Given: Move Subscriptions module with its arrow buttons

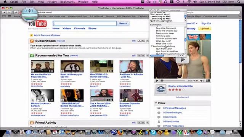Looking at the screenshot, I should click(x=141, y=41).
